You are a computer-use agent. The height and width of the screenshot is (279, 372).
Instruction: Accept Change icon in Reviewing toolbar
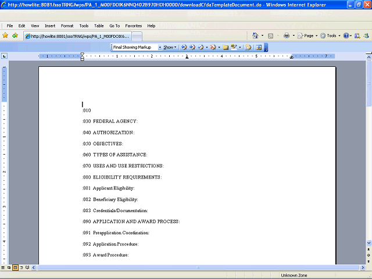click(x=201, y=47)
